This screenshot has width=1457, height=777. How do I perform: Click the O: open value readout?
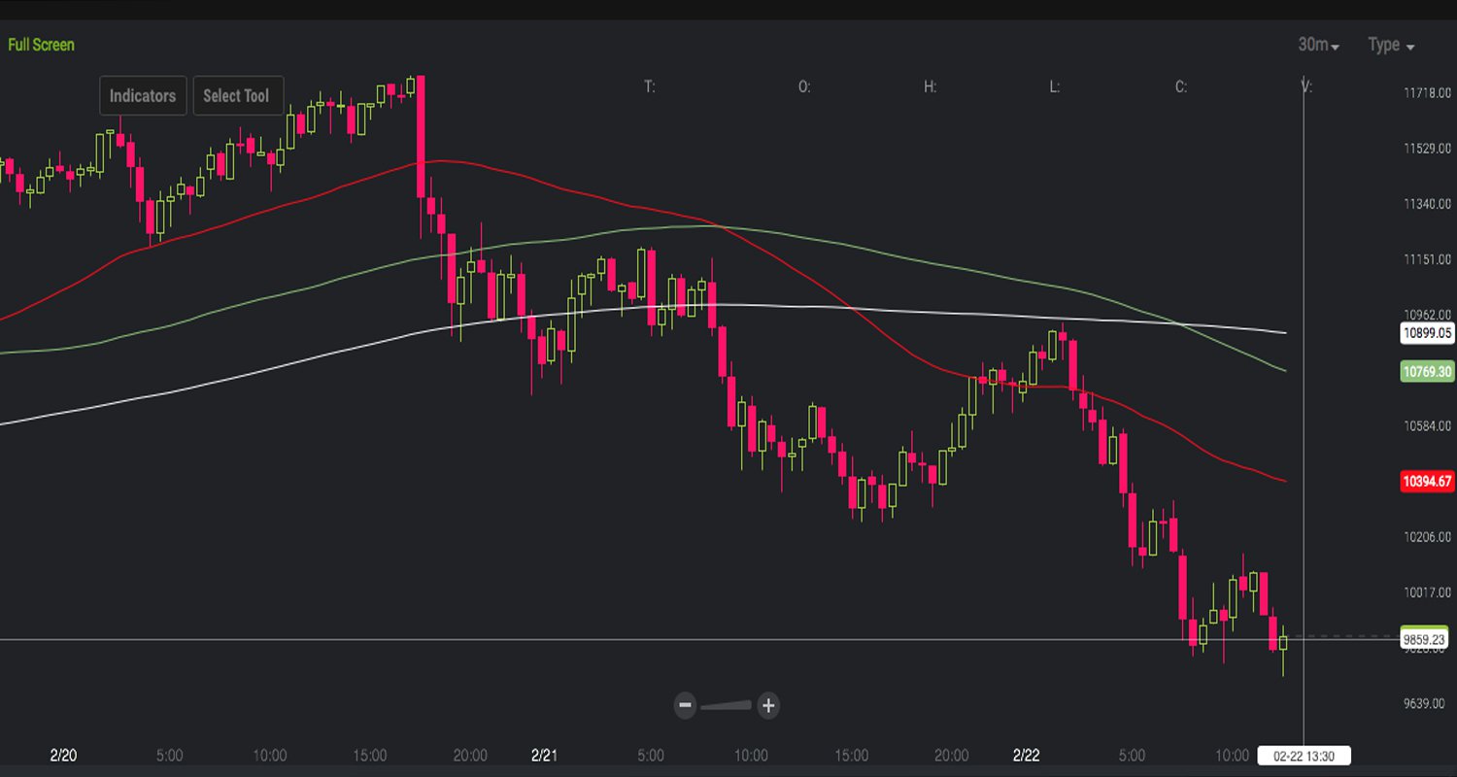coord(804,86)
